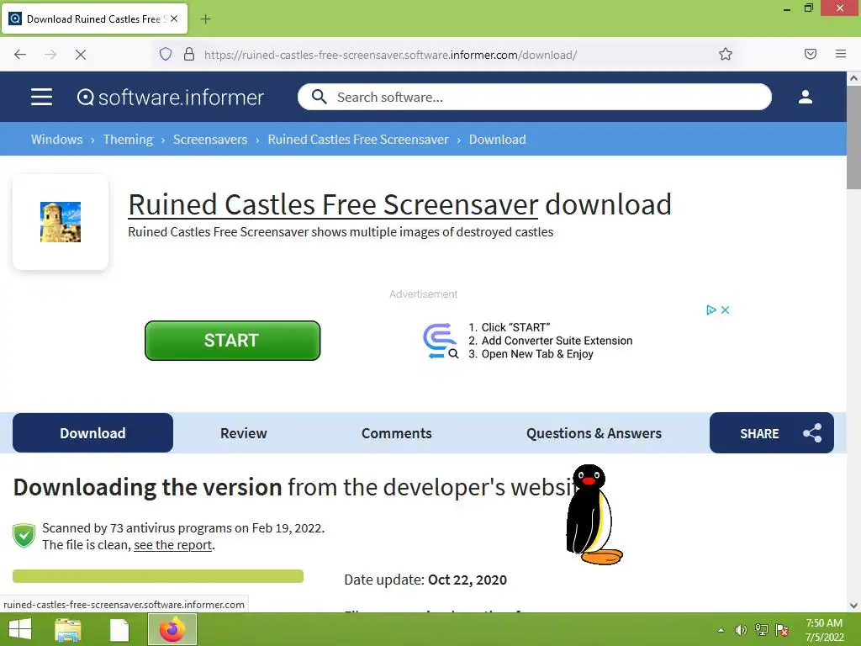
Task: Click the AdChoices triangle icon
Action: click(711, 310)
